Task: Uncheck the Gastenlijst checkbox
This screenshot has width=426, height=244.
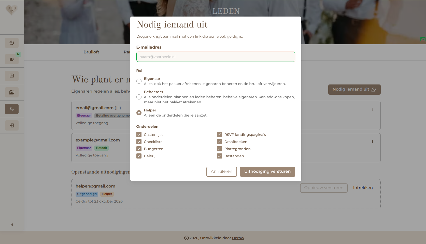Action: point(139,135)
